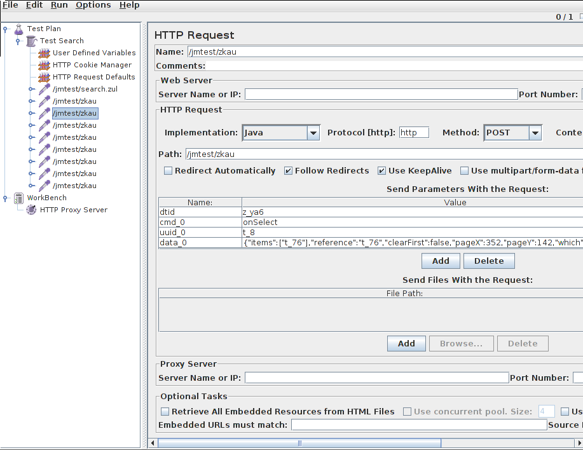583x450 pixels.
Task: Click the Test Plan flask icon
Action: tap(18, 29)
